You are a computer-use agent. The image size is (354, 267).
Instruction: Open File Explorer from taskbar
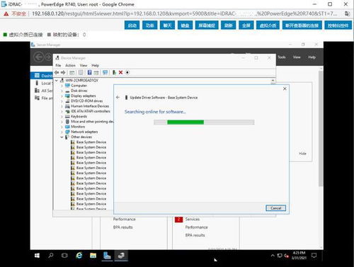[x=93, y=256]
